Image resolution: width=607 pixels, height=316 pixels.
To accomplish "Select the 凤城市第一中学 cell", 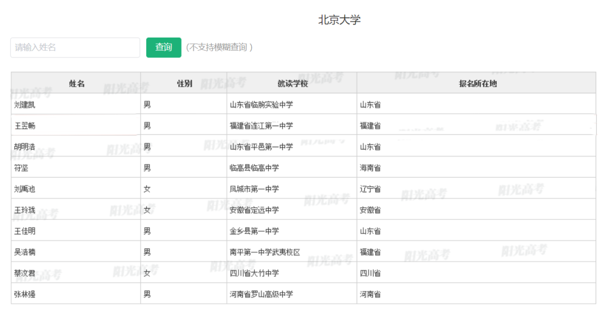I will click(x=254, y=189).
